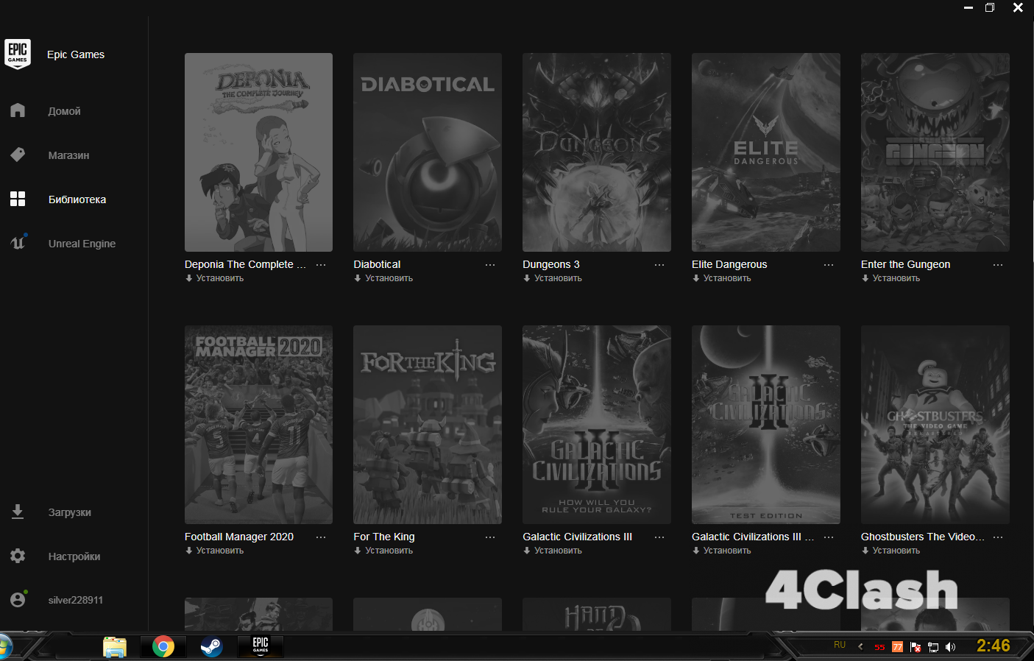Viewport: 1034px width, 661px height.
Task: Open options menu for Diabotical
Action: pos(490,265)
